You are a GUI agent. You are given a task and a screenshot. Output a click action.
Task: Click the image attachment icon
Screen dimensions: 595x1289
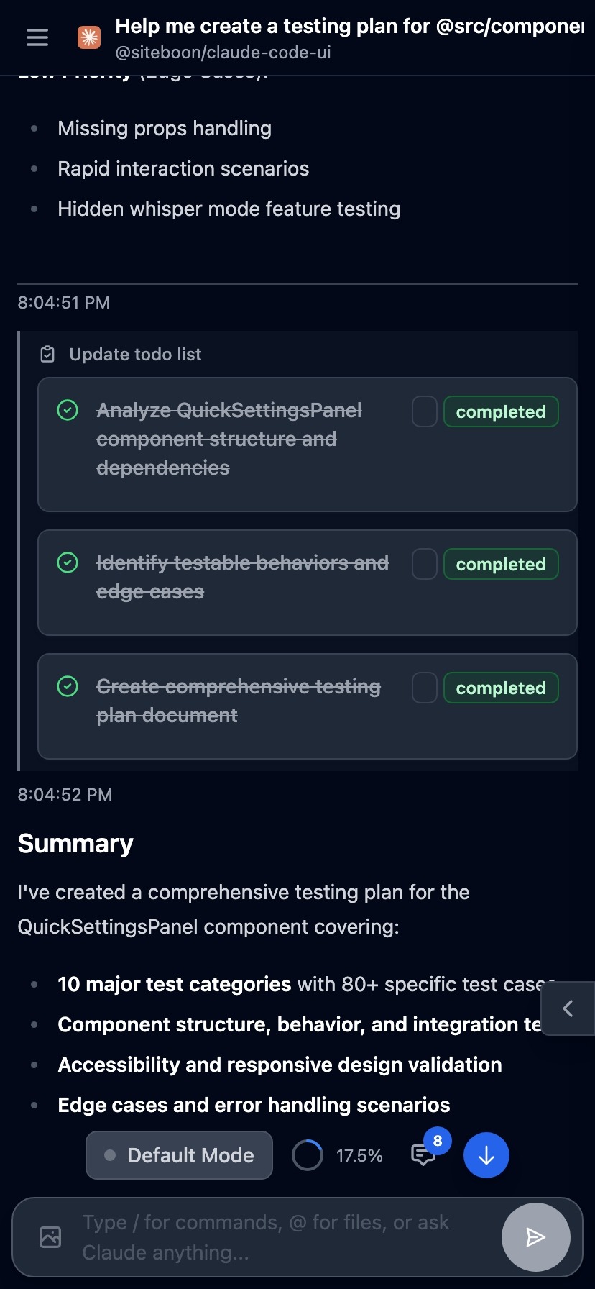point(49,1236)
